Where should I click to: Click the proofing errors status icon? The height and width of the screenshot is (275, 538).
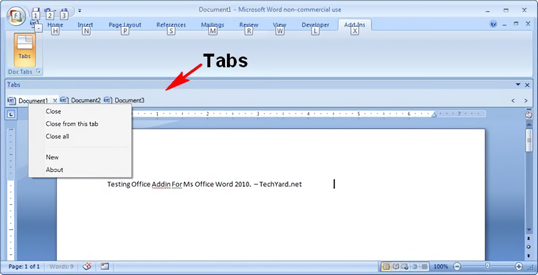pos(87,266)
